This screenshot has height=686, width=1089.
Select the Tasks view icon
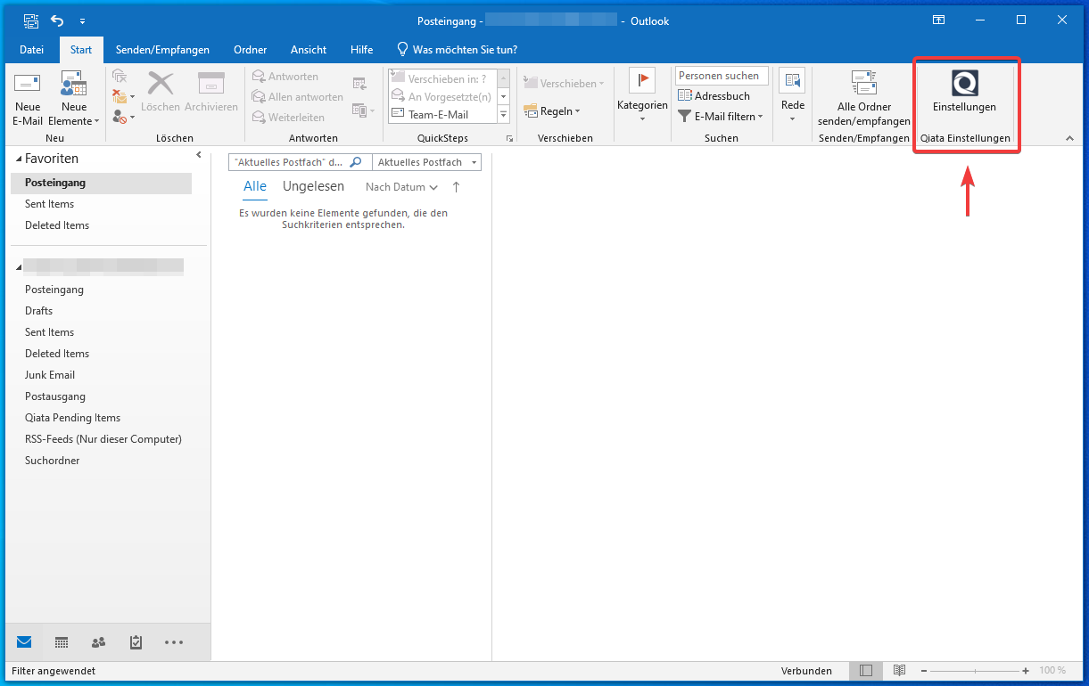coord(136,641)
